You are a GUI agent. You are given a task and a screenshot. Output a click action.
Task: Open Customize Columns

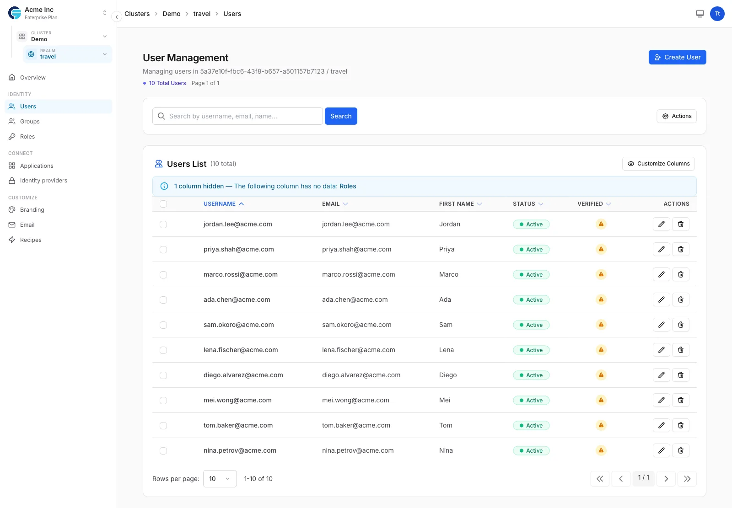pyautogui.click(x=658, y=164)
